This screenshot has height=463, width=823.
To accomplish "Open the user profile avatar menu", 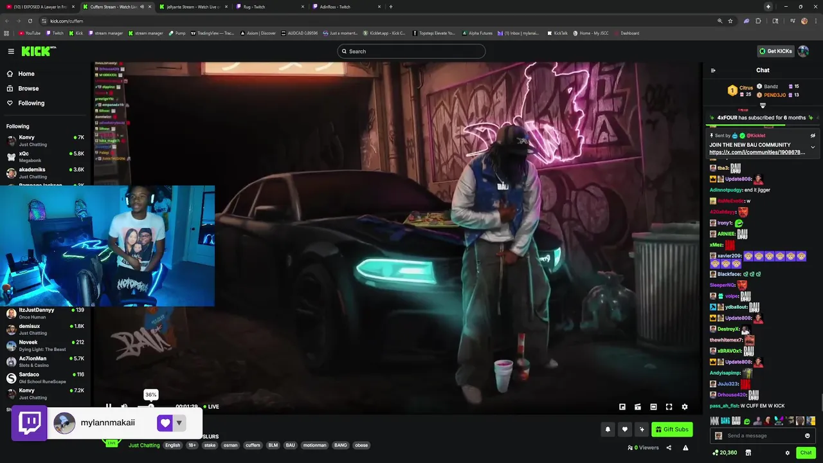I will [803, 51].
